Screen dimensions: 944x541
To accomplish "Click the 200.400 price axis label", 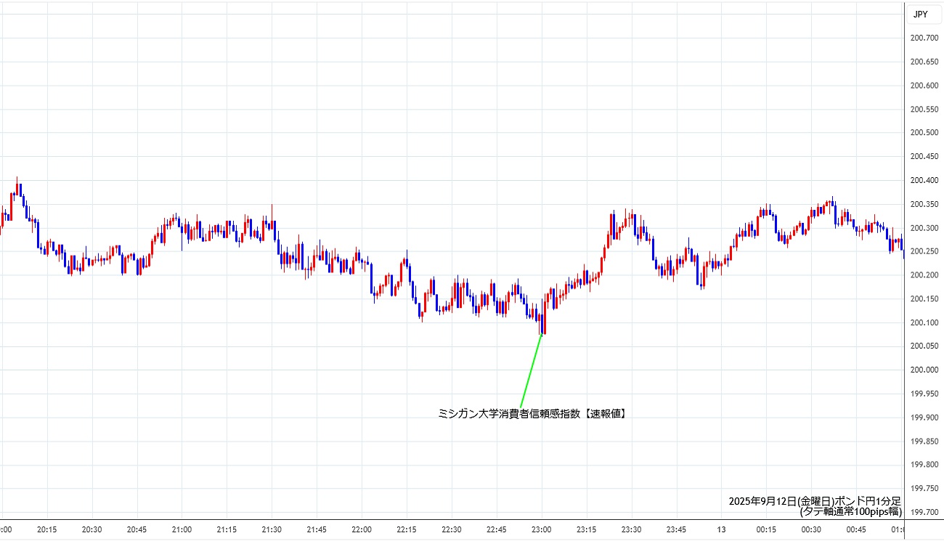I will click(923, 181).
